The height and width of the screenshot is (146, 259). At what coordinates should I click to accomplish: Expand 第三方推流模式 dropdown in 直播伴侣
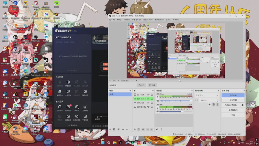[63, 37]
